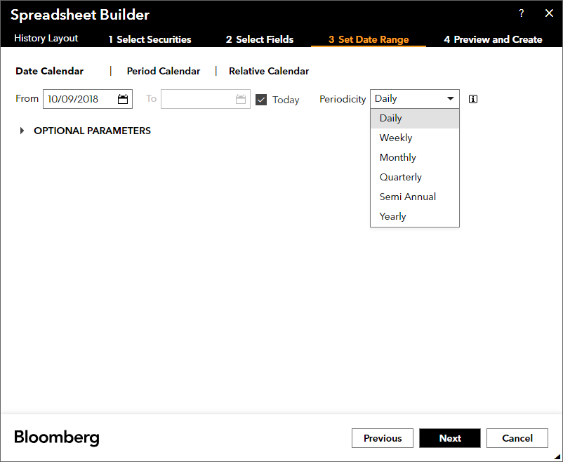Select Quarterly periodicity
The width and height of the screenshot is (563, 462).
415,177
